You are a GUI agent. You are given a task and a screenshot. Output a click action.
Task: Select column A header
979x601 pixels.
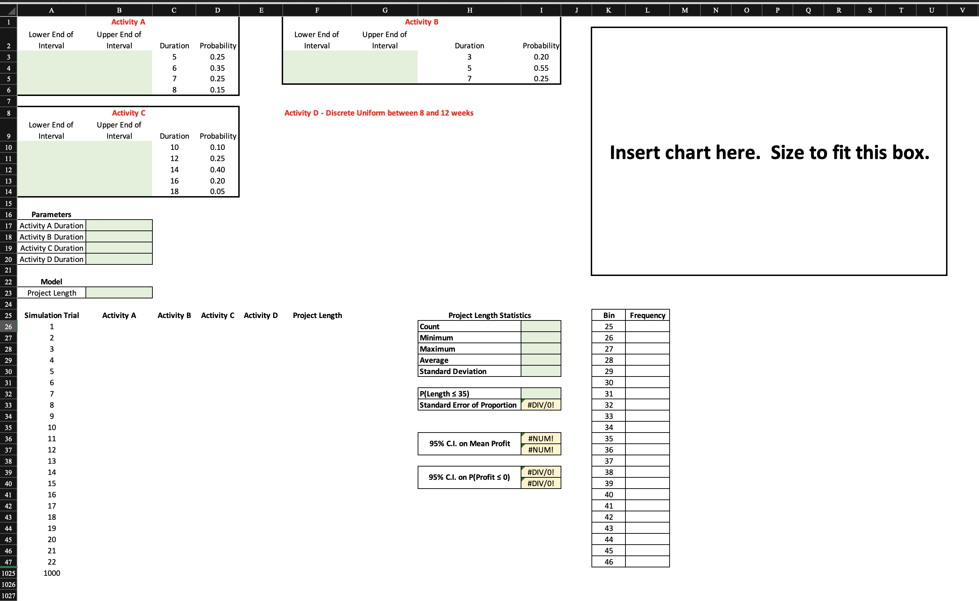click(51, 11)
